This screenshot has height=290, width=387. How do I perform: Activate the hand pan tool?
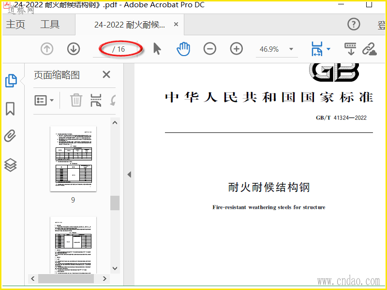click(x=183, y=49)
